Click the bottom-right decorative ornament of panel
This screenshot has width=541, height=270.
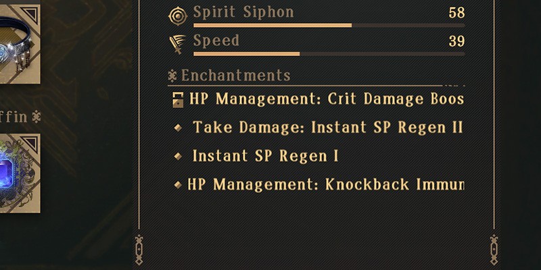[x=494, y=250]
